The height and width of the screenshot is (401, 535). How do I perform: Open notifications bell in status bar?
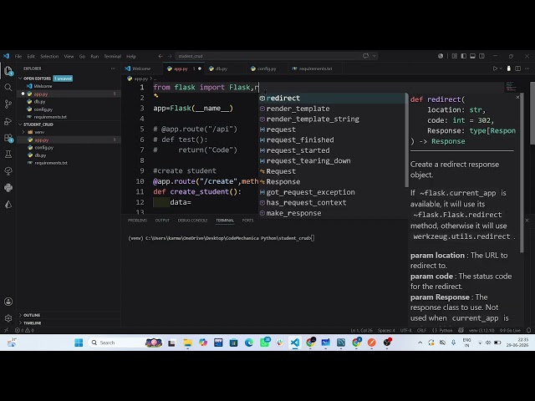click(x=528, y=330)
